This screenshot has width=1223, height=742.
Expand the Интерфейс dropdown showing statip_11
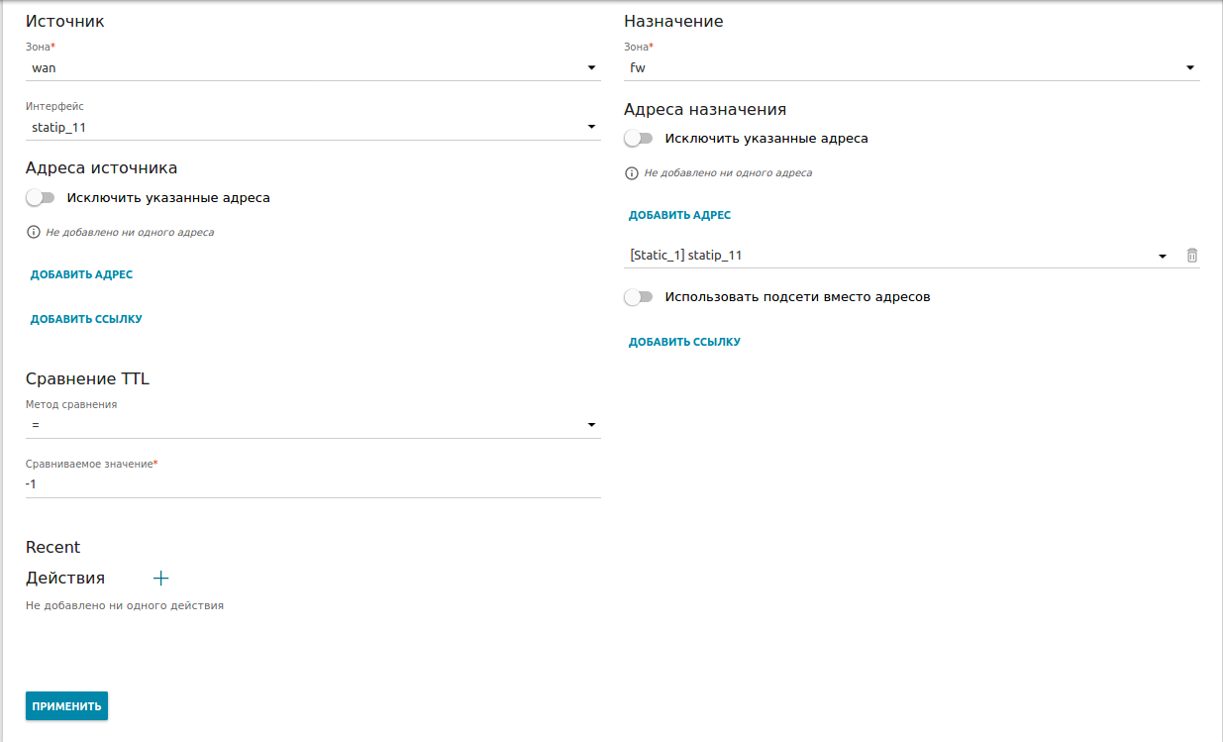[312, 127]
